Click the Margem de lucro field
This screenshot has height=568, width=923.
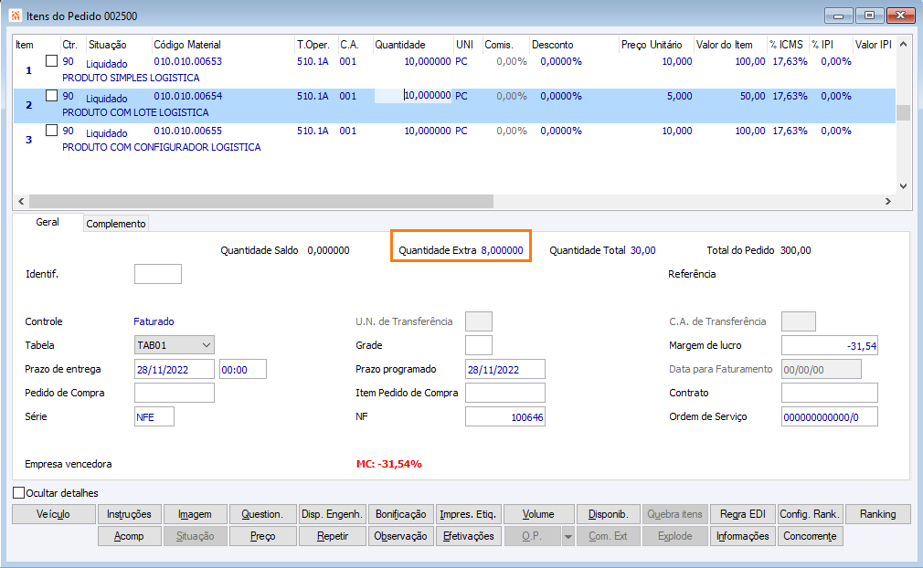click(x=830, y=346)
